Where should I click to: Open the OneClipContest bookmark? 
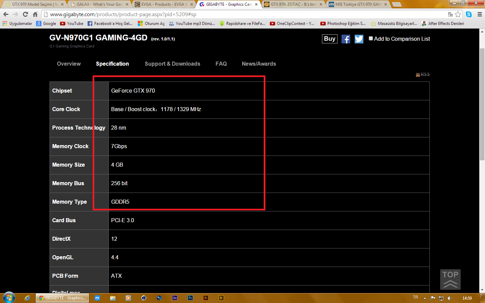tap(292, 24)
